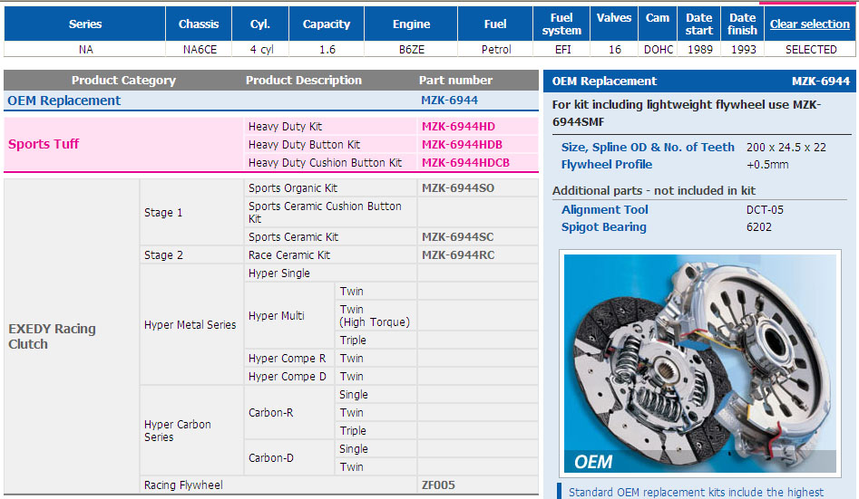The width and height of the screenshot is (859, 499).
Task: Click the EXEDY Racing Clutch category label
Action: coord(52,336)
